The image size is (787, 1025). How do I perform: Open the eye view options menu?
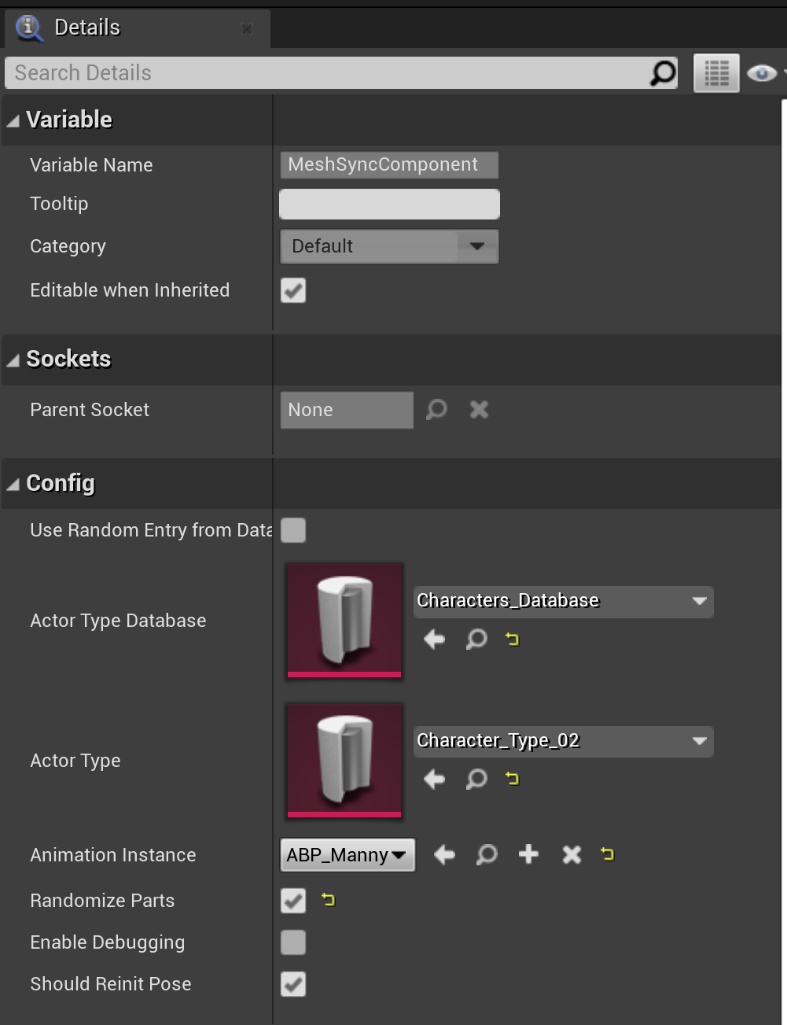[762, 73]
